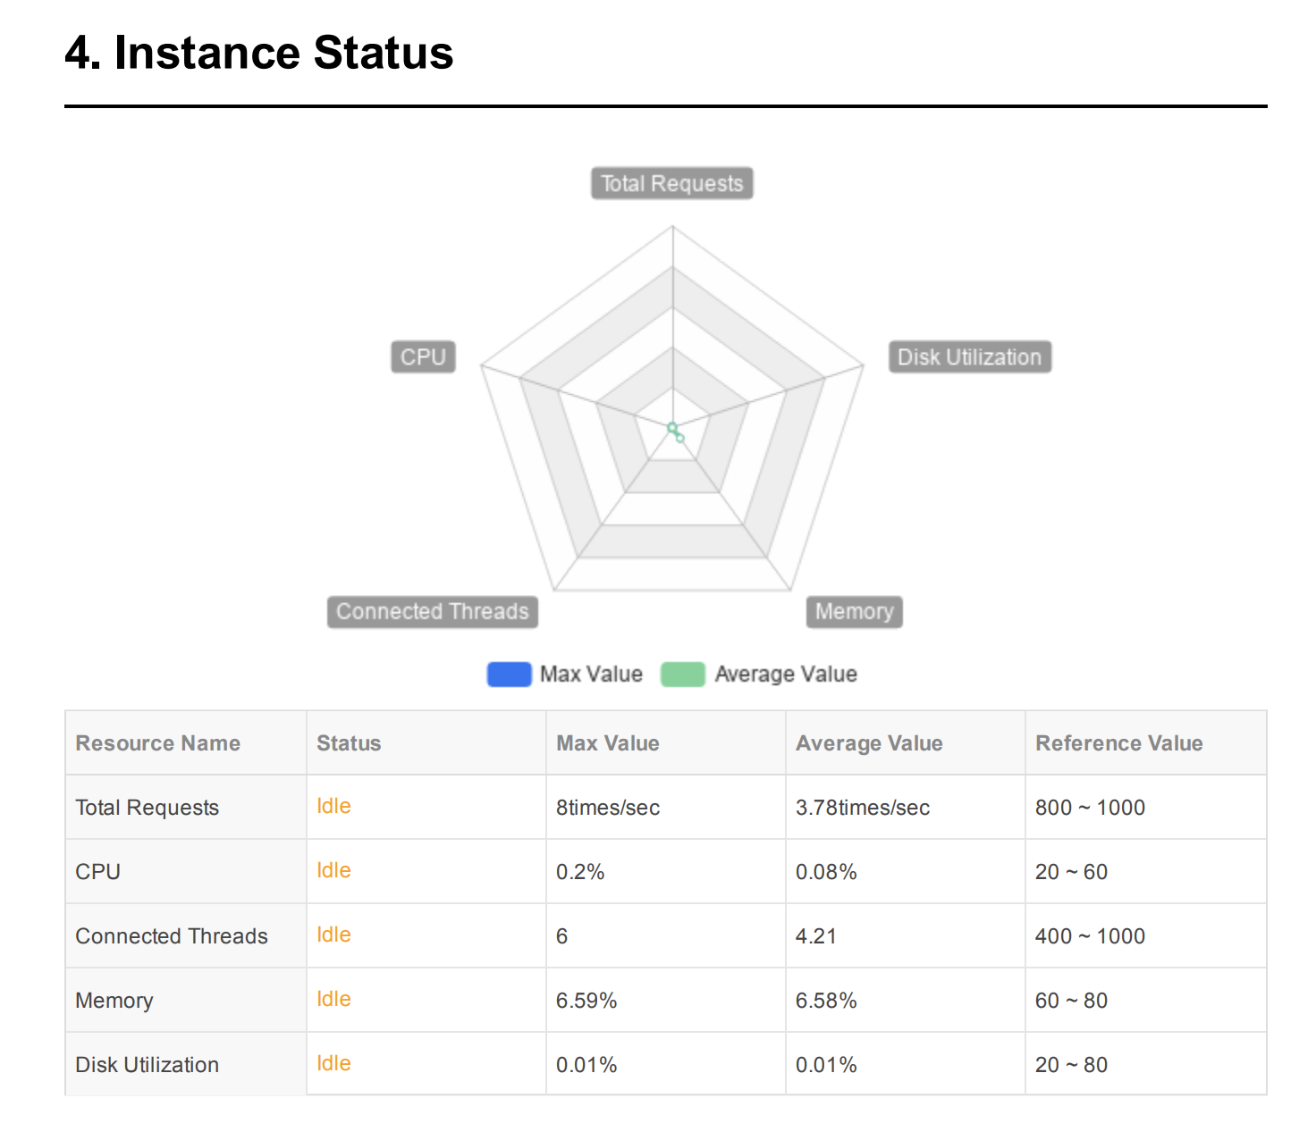Image resolution: width=1316 pixels, height=1140 pixels.
Task: Select Disk Utilization max value 0.01%
Action: [586, 1065]
